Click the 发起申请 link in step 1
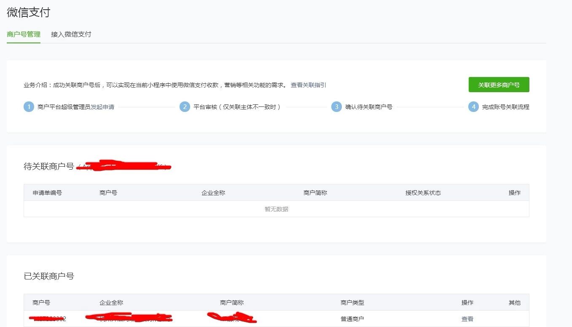572x327 pixels. click(102, 107)
